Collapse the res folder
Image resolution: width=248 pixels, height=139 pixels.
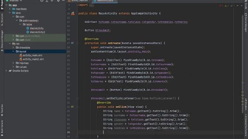click(x=10, y=44)
